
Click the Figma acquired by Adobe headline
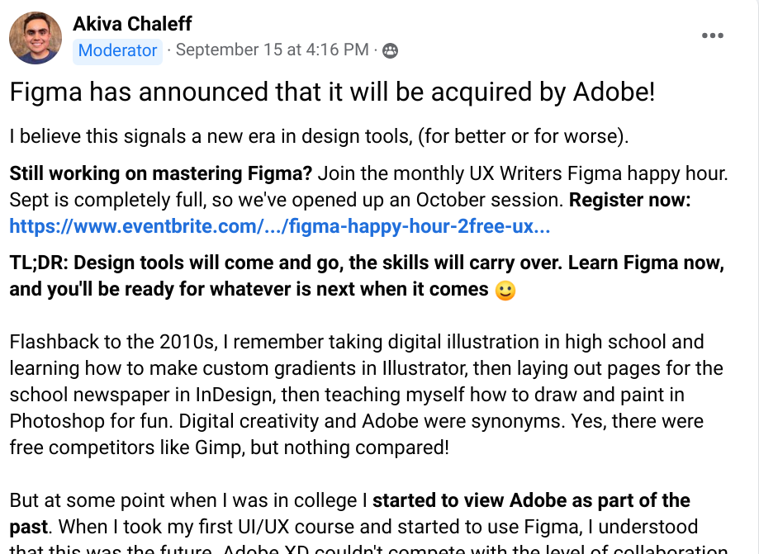pos(332,92)
